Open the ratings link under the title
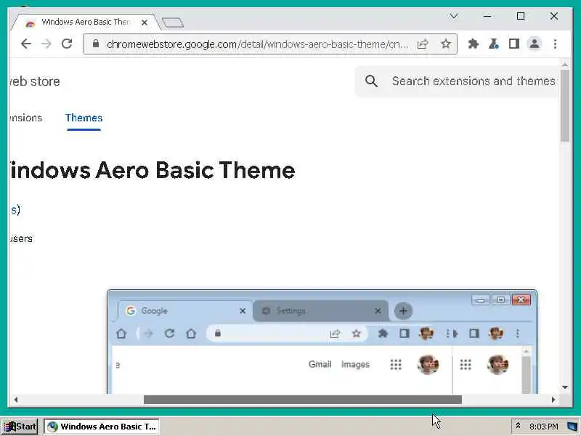Image resolution: width=581 pixels, height=436 pixels. (15, 210)
